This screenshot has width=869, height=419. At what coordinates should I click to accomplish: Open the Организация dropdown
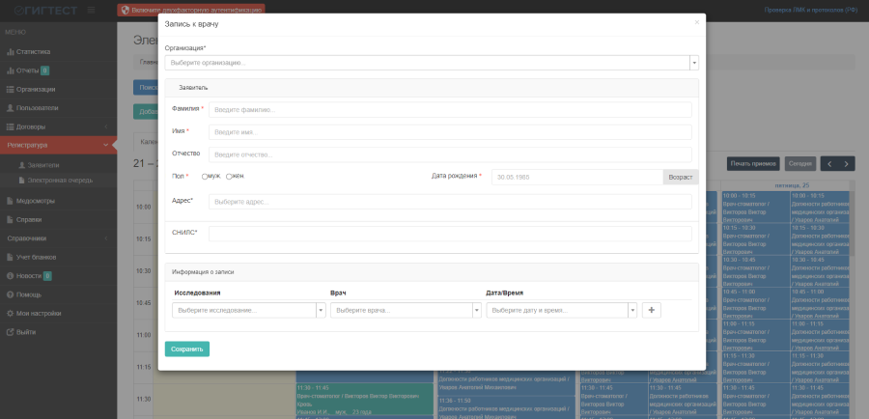click(431, 63)
